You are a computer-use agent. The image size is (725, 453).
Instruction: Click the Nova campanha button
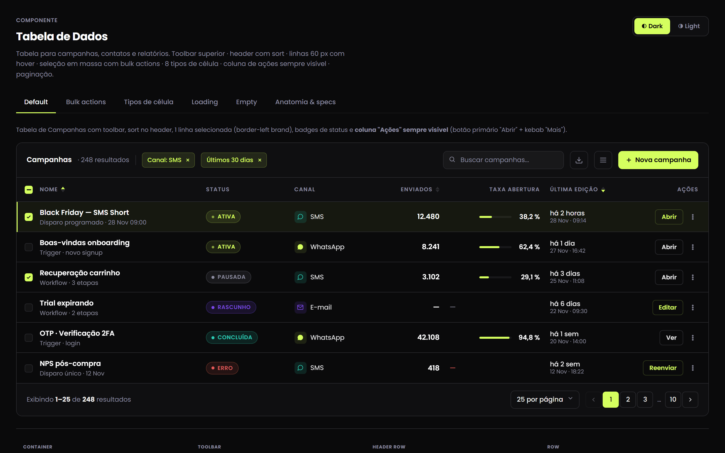point(658,160)
